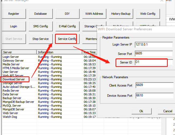
Task: Select the HTML5 Media Server row
Action: 49,68
